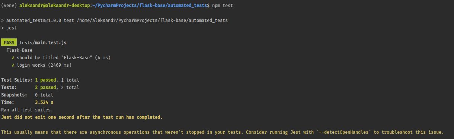Click the 'npm test' command text
This screenshot has width=454, height=139.
tap(223, 6)
